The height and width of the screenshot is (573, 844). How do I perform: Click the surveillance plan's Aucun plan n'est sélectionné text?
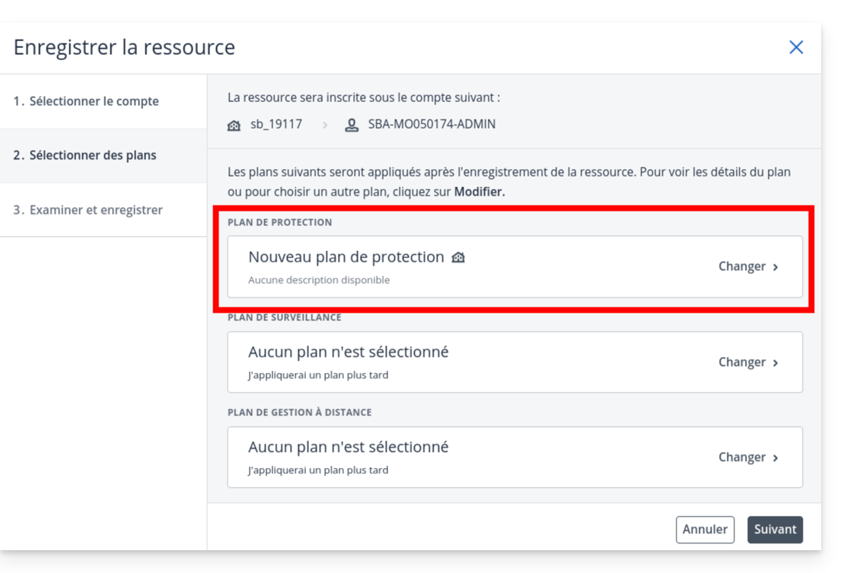[348, 352]
